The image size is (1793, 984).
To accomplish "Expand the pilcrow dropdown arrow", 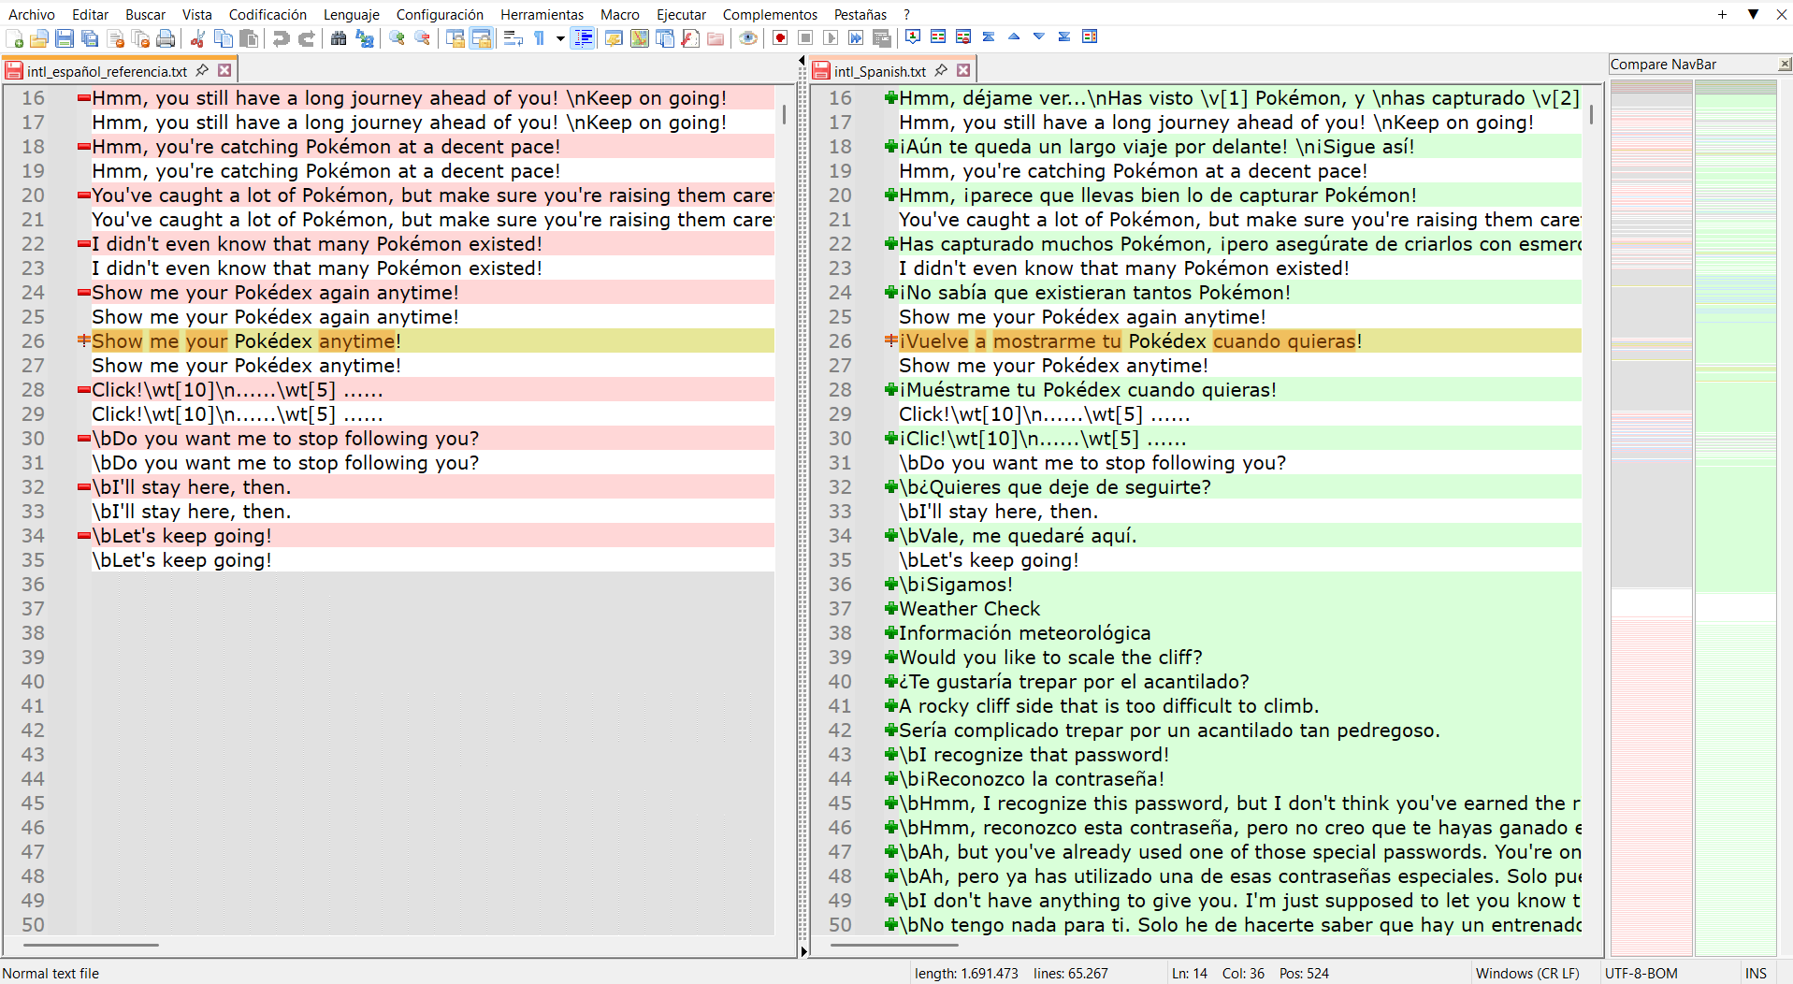I will click(x=560, y=38).
